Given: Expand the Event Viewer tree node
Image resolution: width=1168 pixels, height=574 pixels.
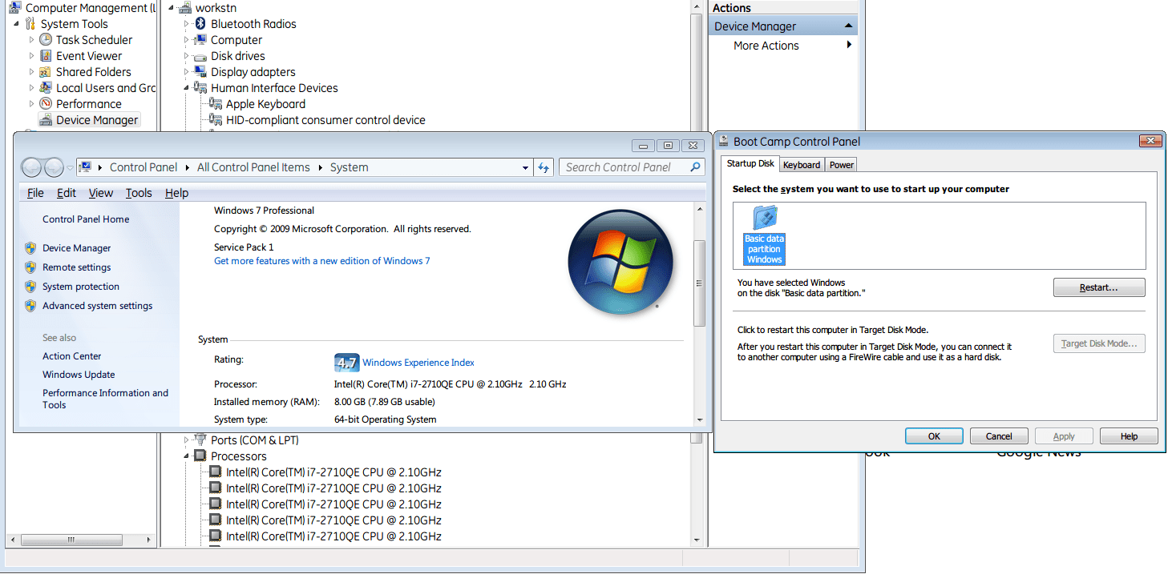Looking at the screenshot, I should click(x=32, y=56).
